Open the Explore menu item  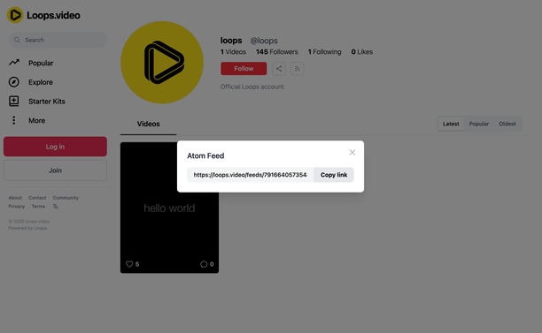(41, 82)
